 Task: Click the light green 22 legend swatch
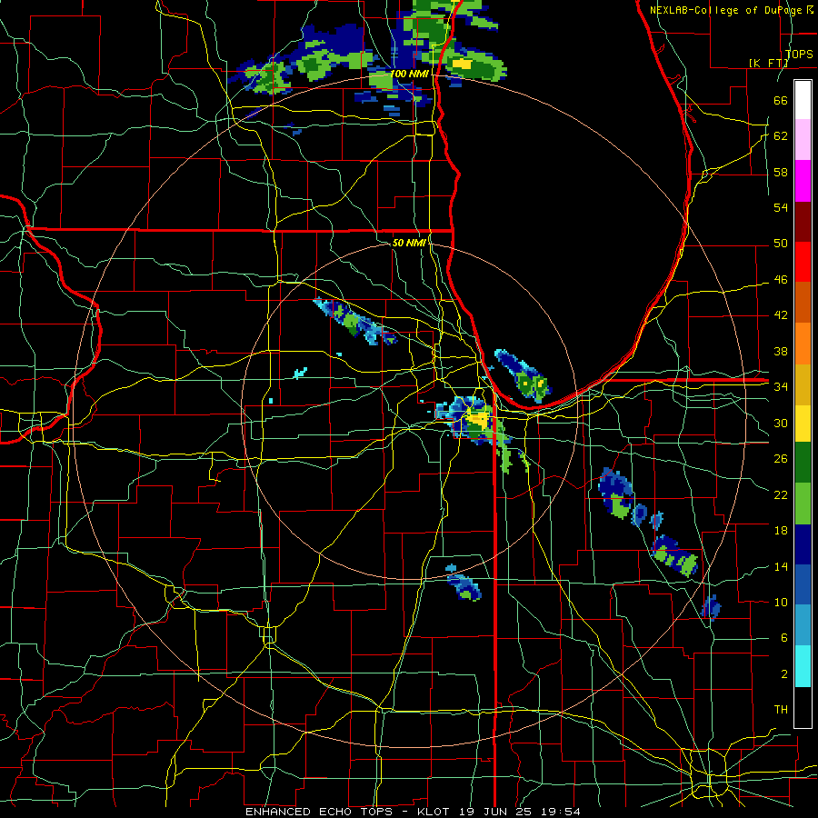click(803, 504)
